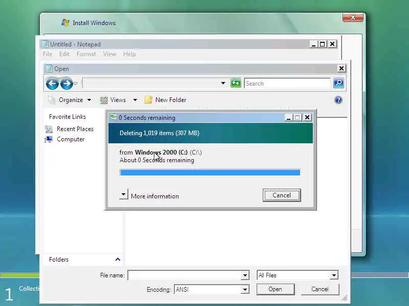Open the Organize dropdown arrow
This screenshot has height=306, width=409.
point(89,100)
